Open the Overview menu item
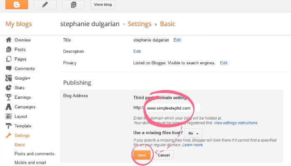The image size is (291, 166). [22, 40]
